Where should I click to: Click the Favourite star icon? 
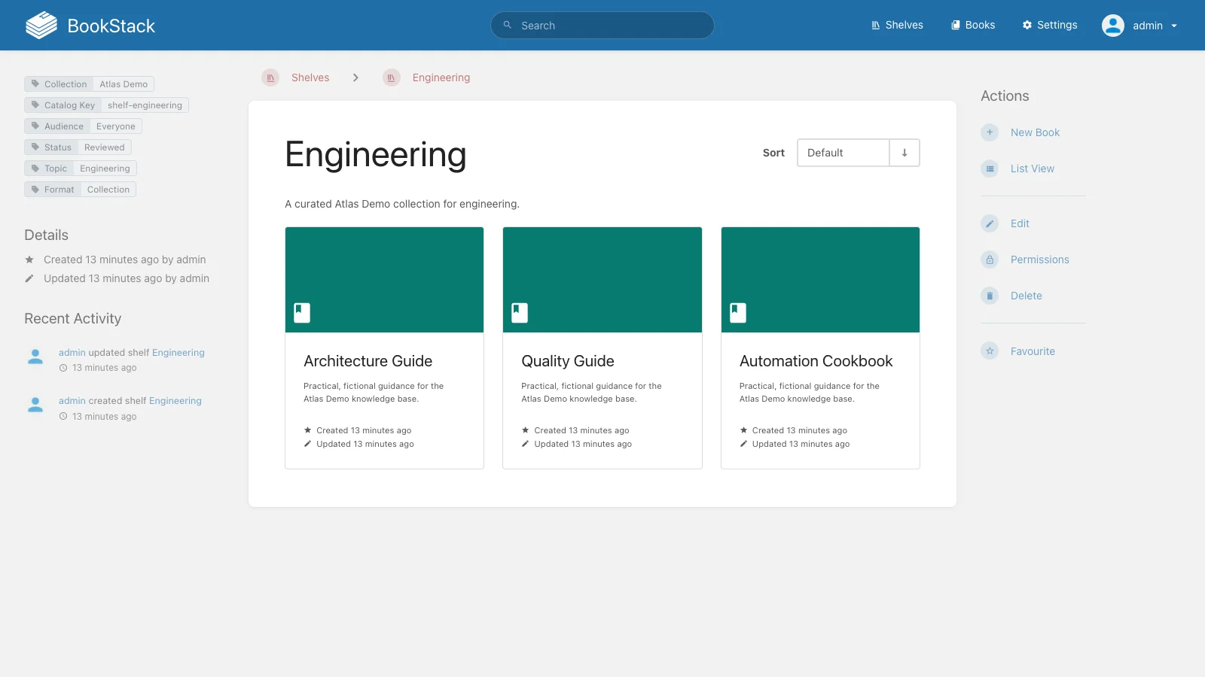tap(990, 351)
